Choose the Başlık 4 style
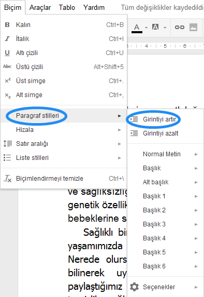Image resolution: width=204 pixels, height=297 pixels. 166,238
